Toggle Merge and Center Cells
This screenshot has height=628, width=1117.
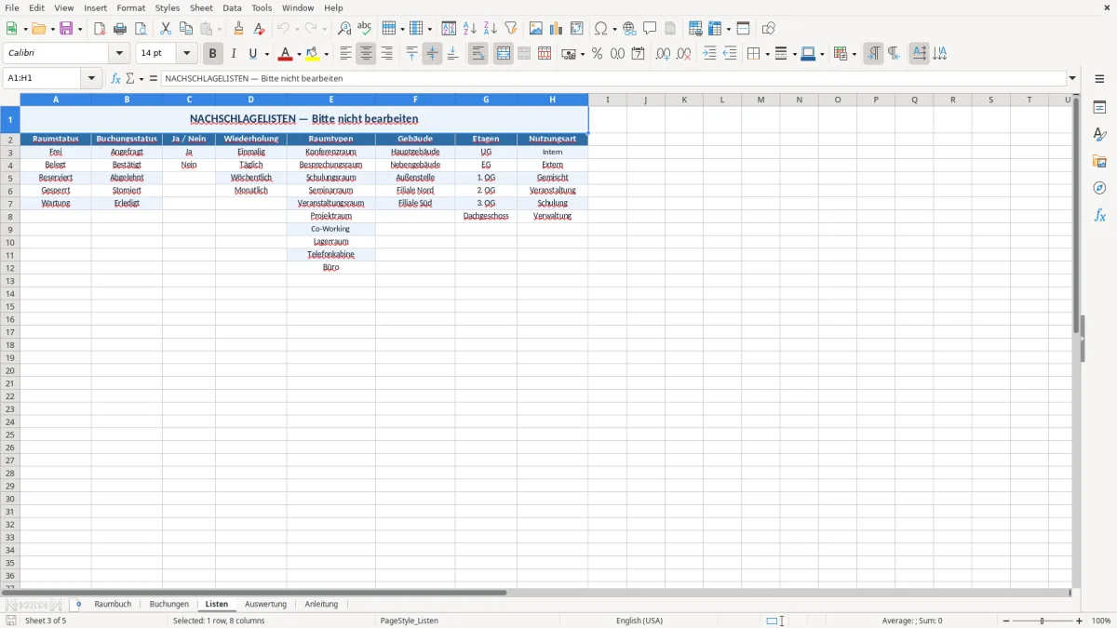[x=504, y=54]
